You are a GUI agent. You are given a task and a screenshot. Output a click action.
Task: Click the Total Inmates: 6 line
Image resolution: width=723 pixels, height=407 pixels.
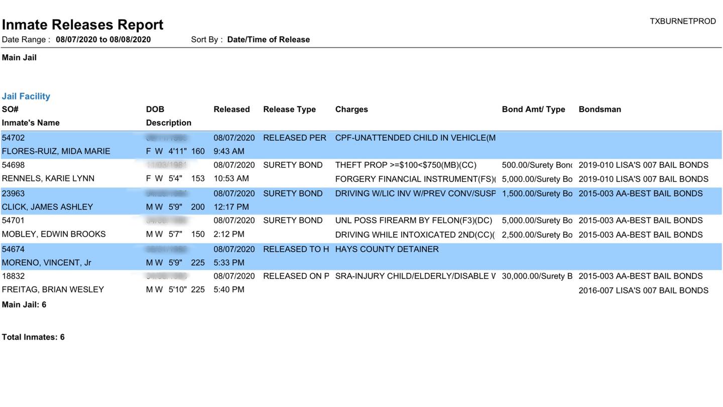point(33,338)
